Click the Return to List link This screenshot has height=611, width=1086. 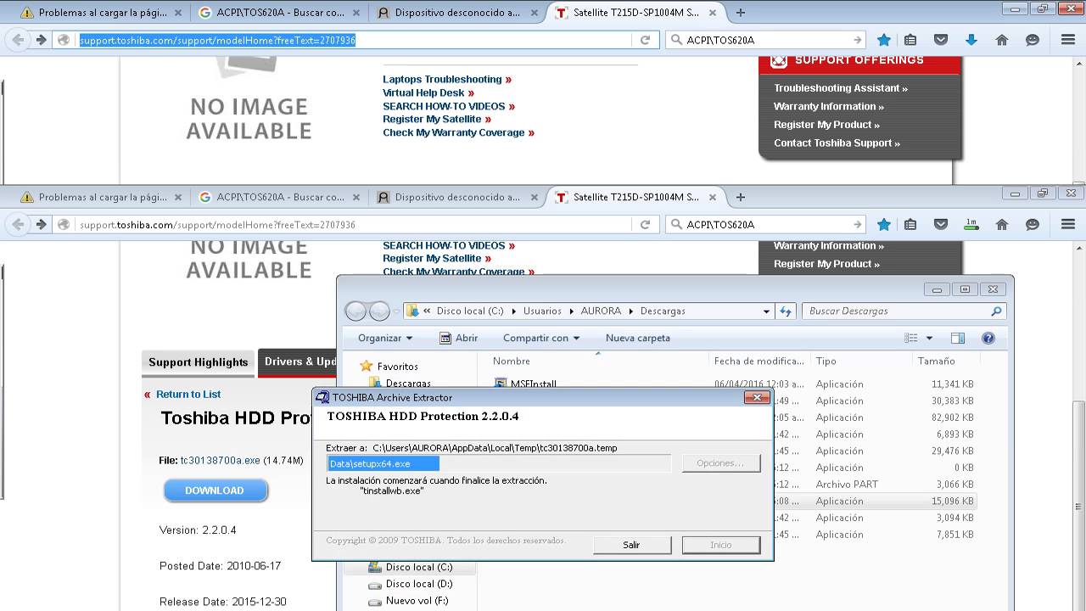pos(188,395)
